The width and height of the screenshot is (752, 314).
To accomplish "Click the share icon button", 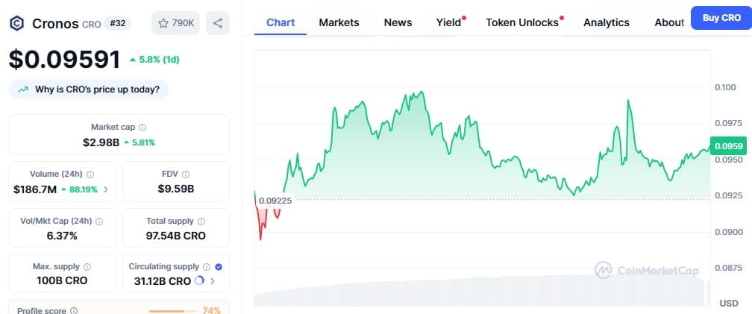I will coord(218,23).
